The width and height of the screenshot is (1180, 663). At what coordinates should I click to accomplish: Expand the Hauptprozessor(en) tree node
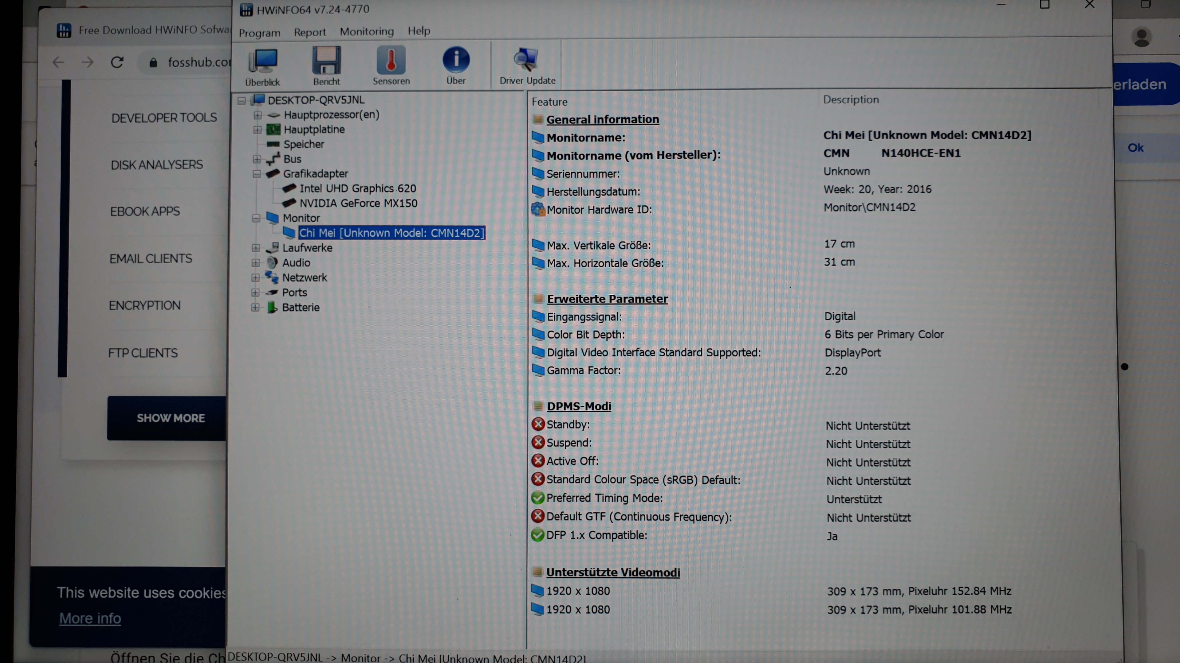258,115
